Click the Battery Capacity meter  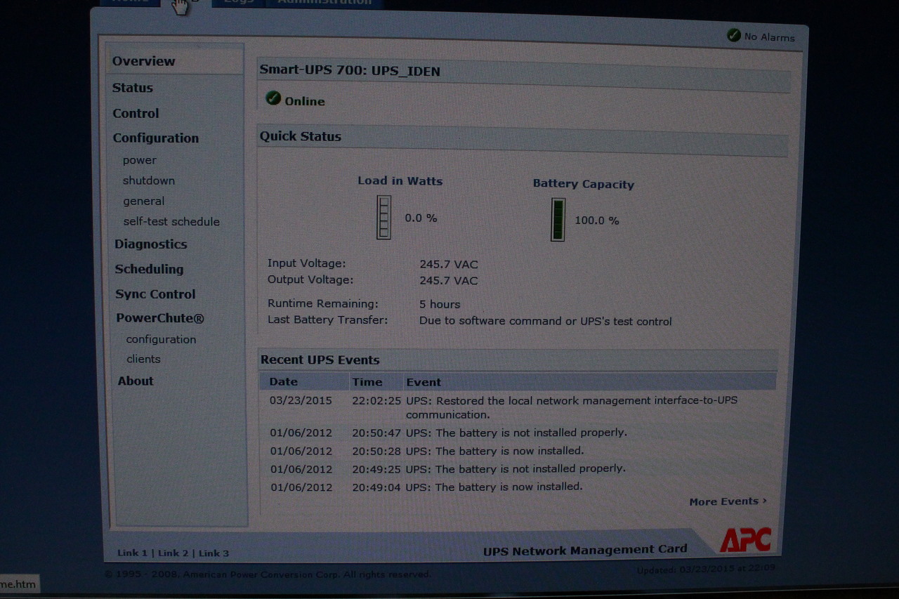[558, 220]
